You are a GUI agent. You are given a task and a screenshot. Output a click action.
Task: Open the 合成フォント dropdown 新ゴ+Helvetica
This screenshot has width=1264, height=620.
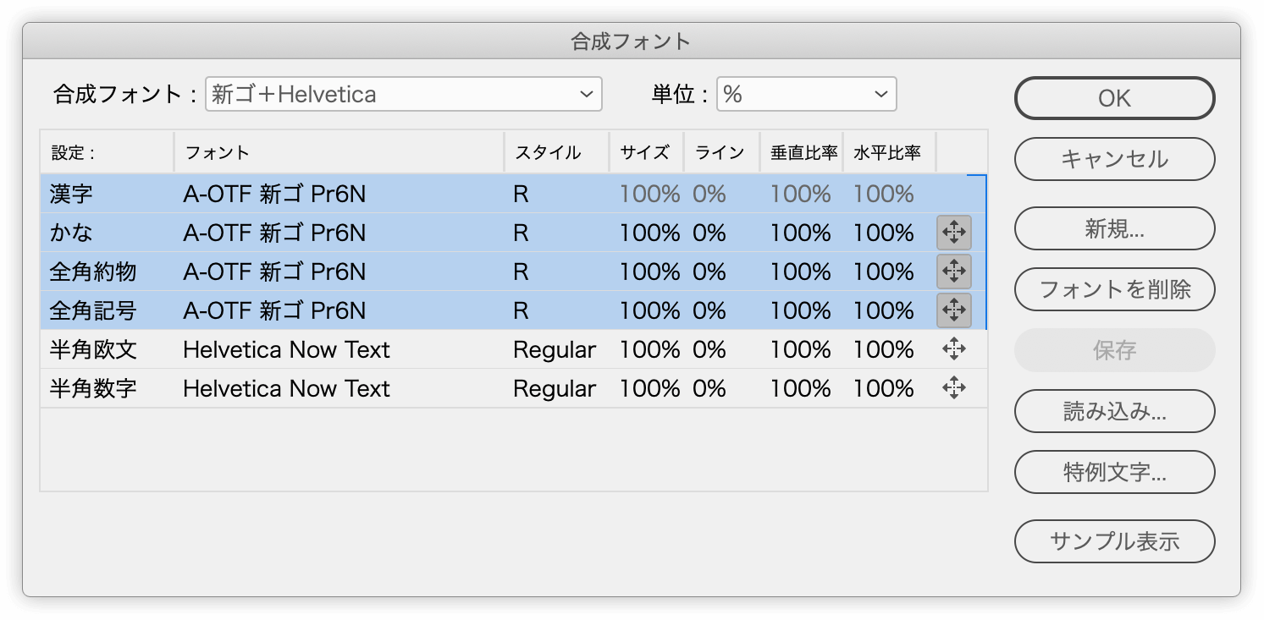point(403,94)
